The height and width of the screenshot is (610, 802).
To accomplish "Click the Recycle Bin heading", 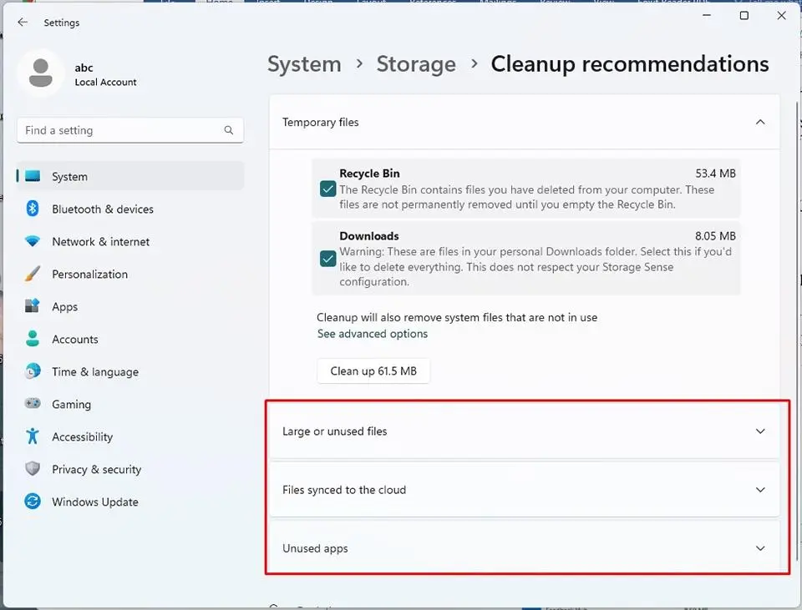I will pos(369,174).
